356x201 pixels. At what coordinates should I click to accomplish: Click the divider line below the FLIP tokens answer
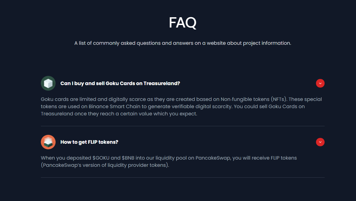coord(183,177)
